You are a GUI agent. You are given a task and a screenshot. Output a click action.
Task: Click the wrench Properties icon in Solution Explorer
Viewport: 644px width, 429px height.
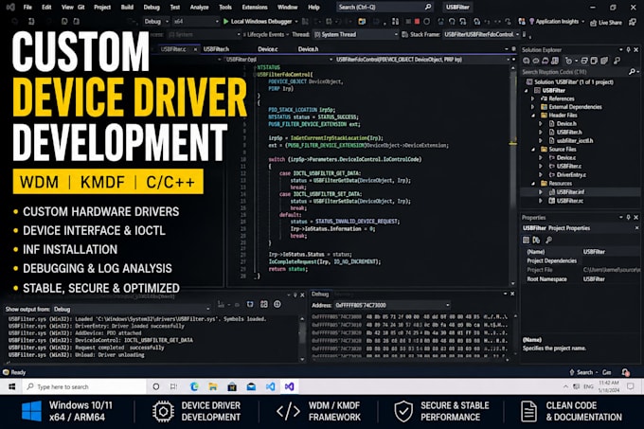[617, 61]
